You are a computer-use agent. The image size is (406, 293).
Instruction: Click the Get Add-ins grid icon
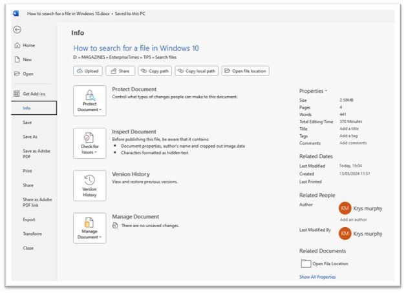(17, 94)
